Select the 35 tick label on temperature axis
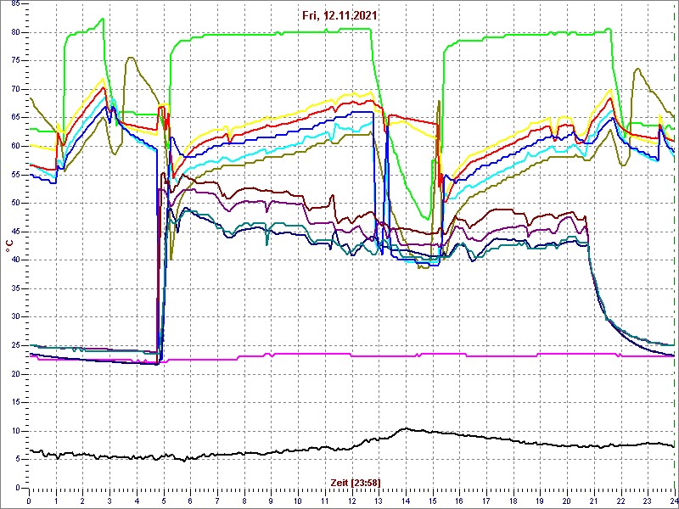 (15, 288)
